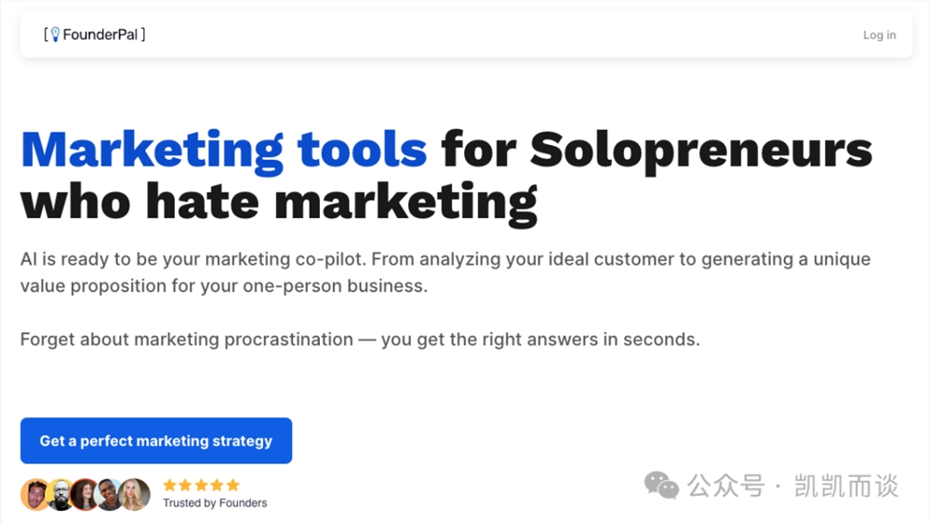Click the rightmost founder avatar
This screenshot has width=930, height=523.
(135, 494)
